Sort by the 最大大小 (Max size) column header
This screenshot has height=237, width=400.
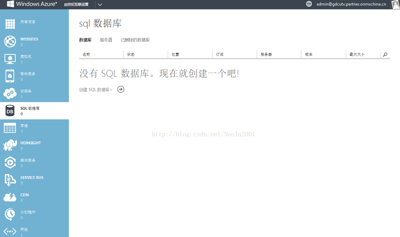(x=357, y=54)
